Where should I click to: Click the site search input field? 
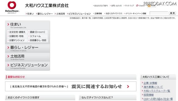(159, 13)
